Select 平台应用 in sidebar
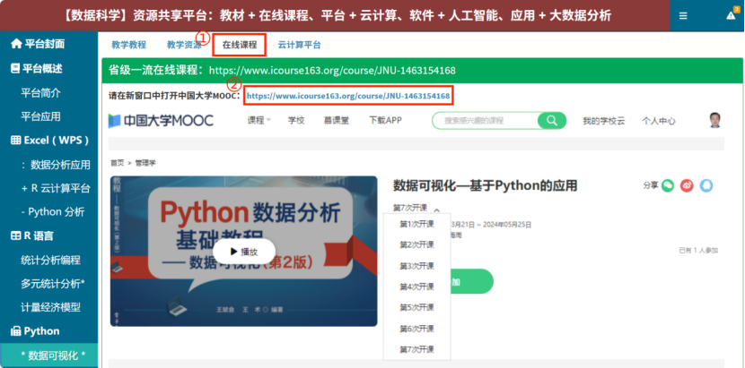The image size is (745, 368). click(41, 116)
